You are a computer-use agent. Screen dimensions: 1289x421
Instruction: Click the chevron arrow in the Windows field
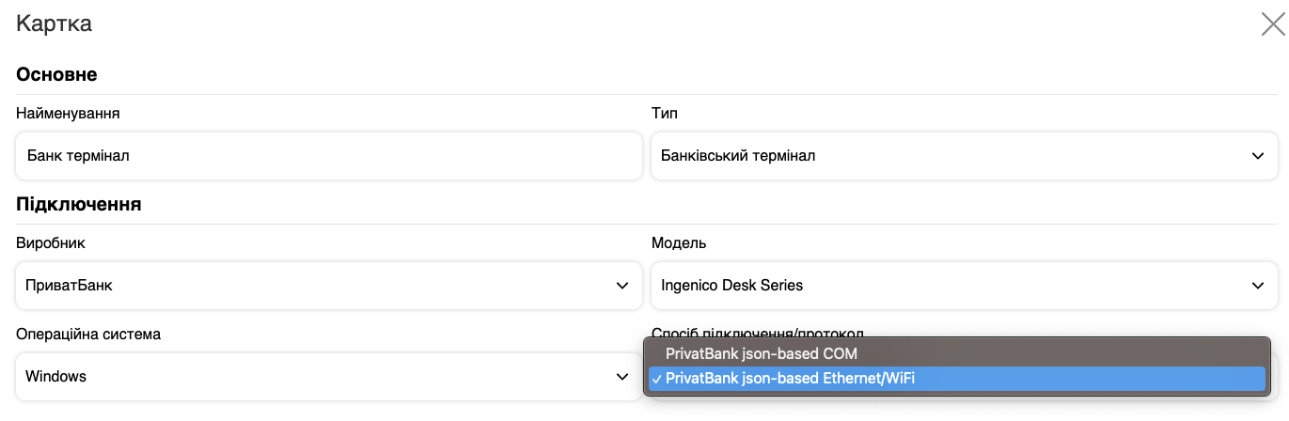point(621,376)
